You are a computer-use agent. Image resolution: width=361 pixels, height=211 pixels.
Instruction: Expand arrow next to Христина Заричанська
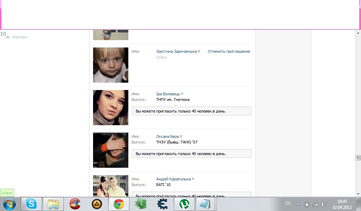point(199,51)
